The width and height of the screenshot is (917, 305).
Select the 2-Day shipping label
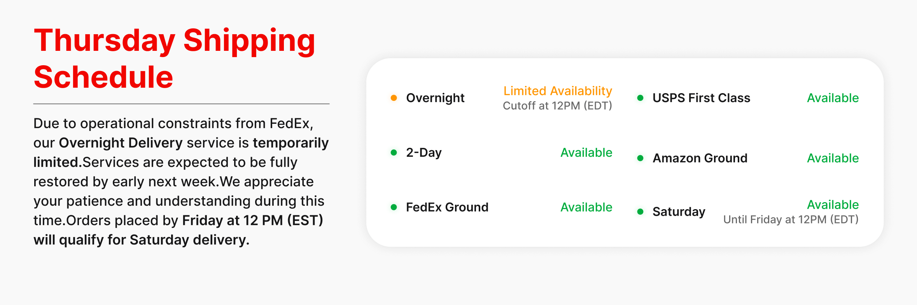point(423,152)
